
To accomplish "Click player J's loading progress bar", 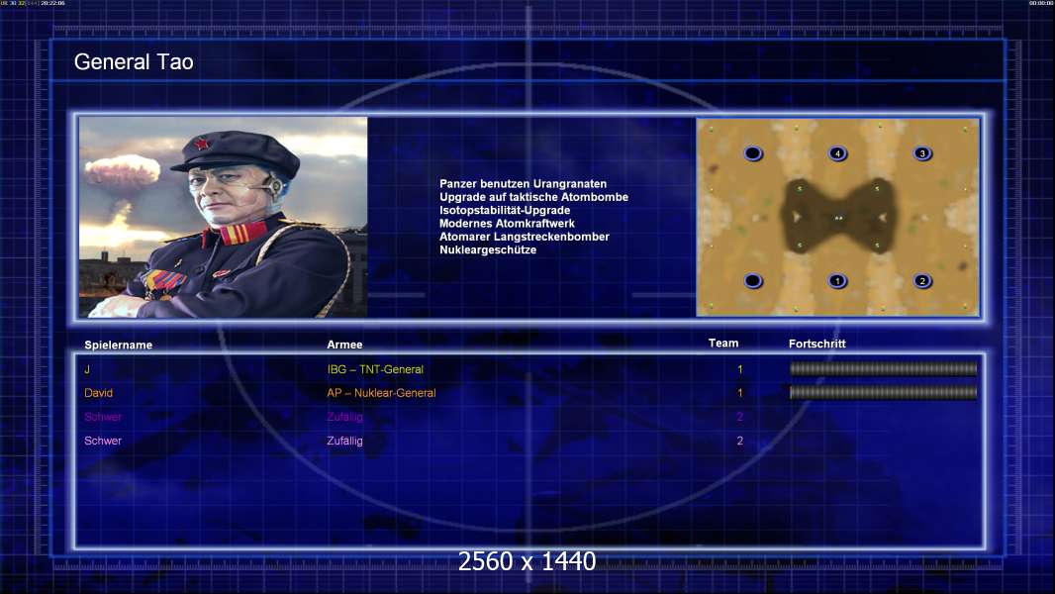I will click(883, 368).
